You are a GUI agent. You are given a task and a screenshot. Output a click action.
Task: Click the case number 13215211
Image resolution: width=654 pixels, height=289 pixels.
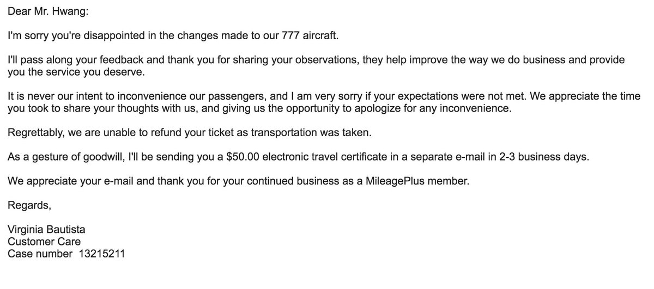tap(106, 253)
